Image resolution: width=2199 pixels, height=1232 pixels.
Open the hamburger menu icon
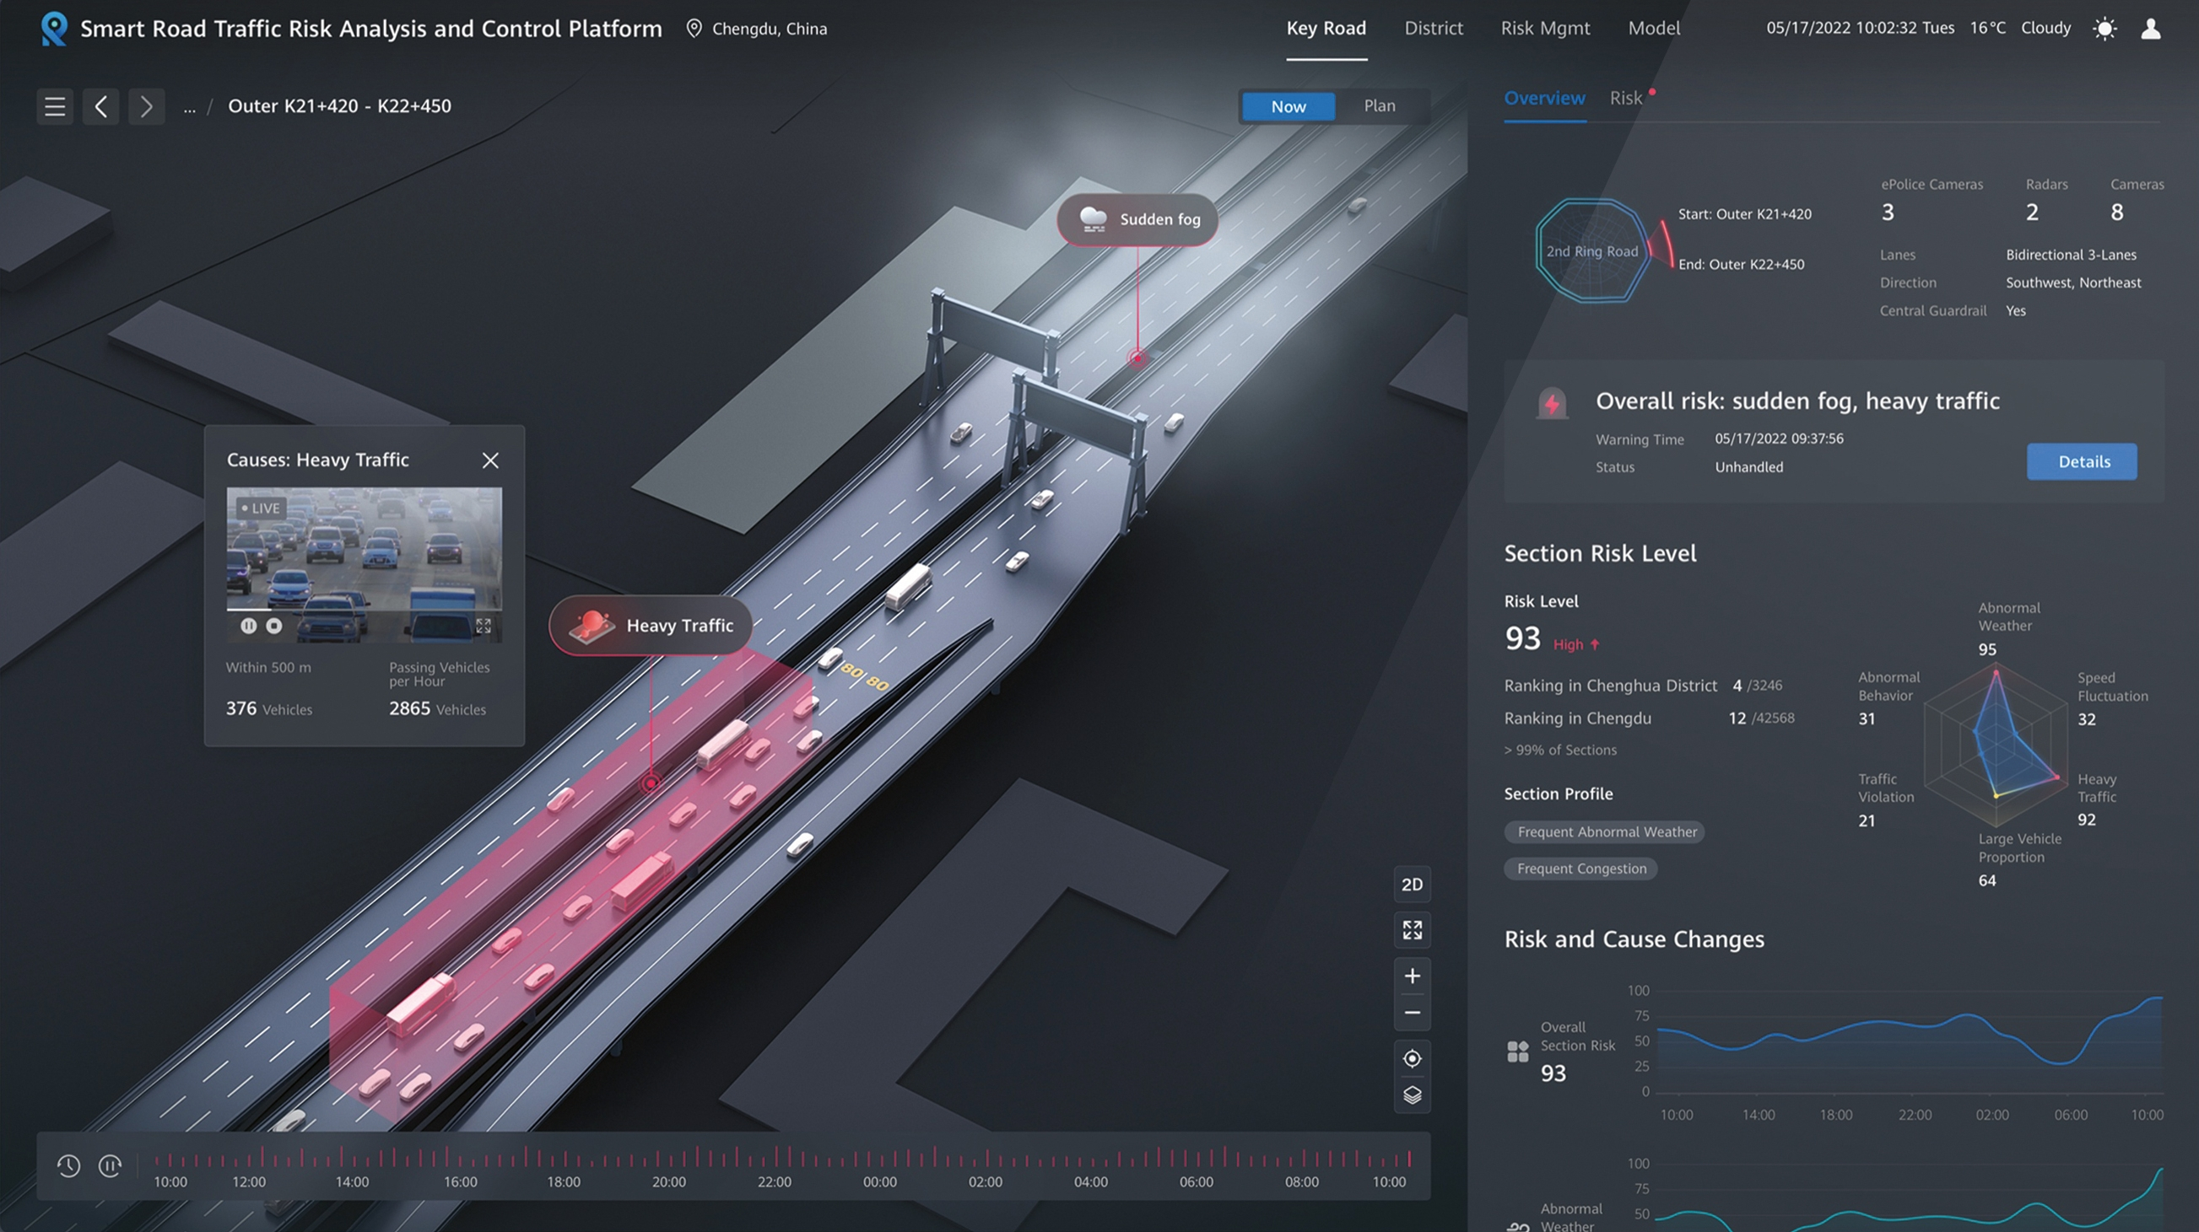tap(55, 106)
